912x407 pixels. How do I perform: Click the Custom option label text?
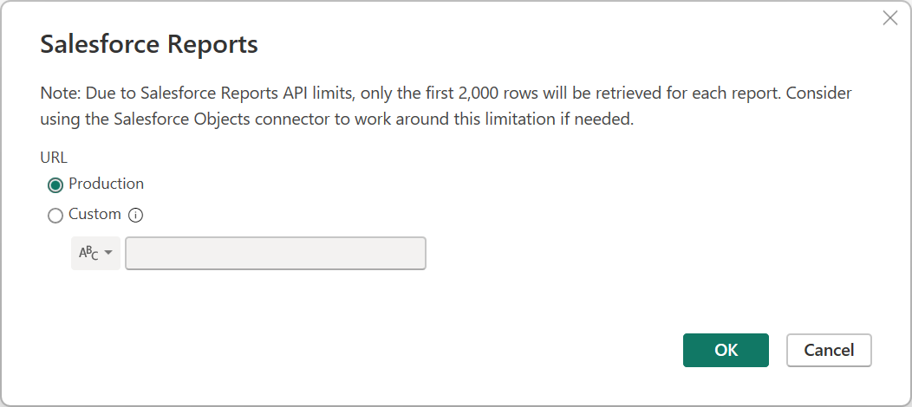click(94, 214)
